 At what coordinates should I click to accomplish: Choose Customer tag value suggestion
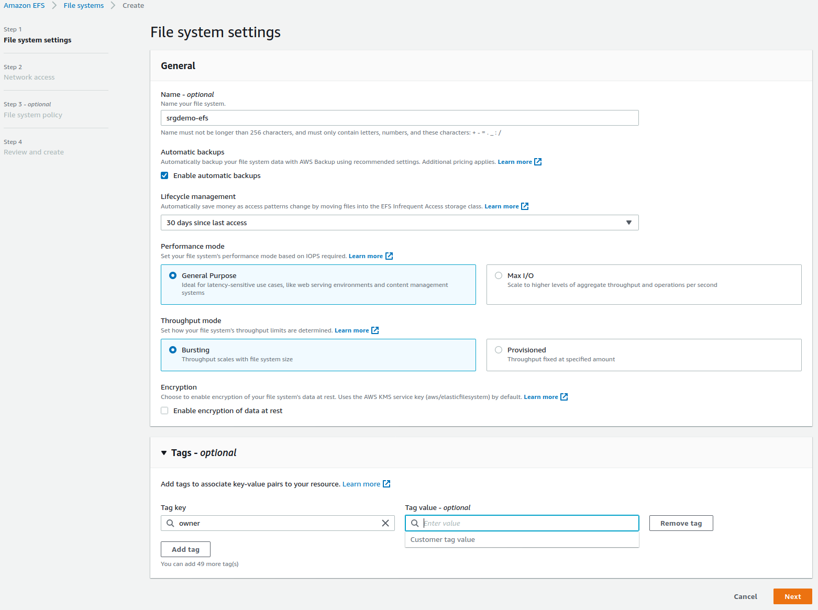tap(443, 539)
